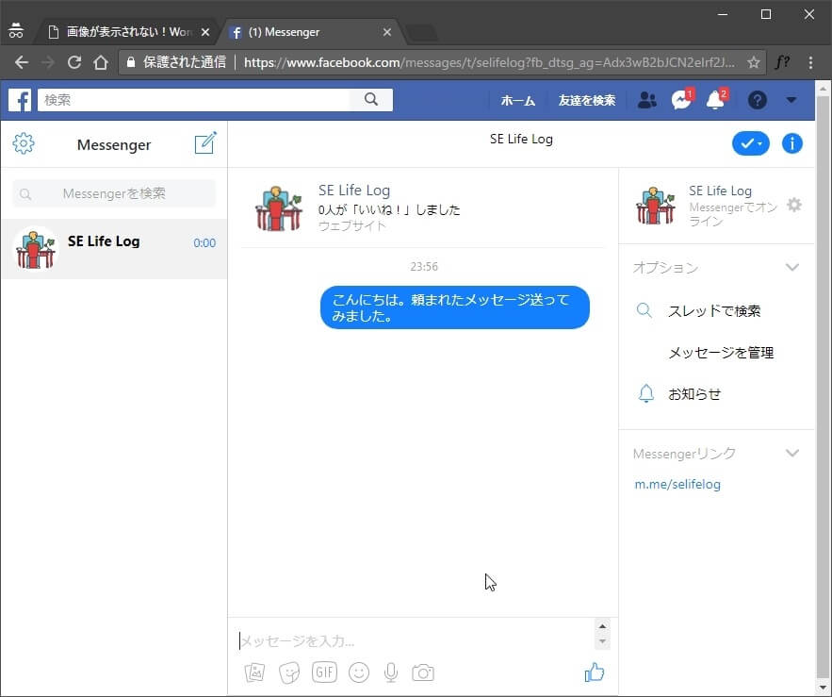Click the blue checkmark mark-done button
832x697 pixels.
[750, 143]
